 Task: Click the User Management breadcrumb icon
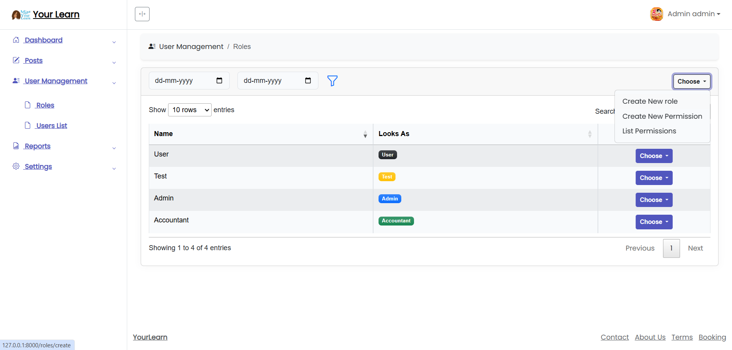point(151,46)
